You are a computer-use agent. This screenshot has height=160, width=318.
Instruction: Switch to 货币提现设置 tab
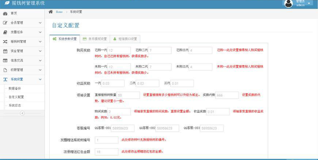[95, 39]
